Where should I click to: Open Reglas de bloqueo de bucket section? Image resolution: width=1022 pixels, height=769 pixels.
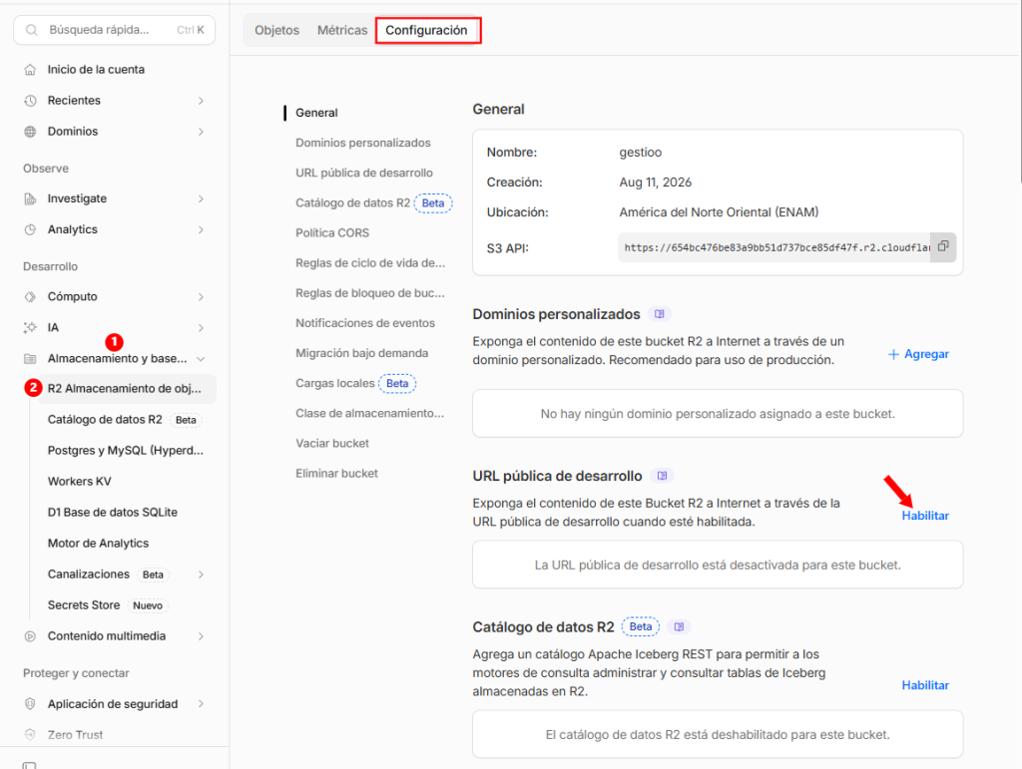coord(370,293)
